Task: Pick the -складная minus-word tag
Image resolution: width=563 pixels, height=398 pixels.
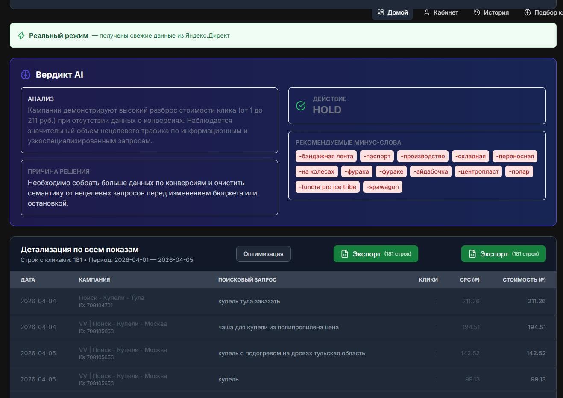Action: click(x=470, y=156)
